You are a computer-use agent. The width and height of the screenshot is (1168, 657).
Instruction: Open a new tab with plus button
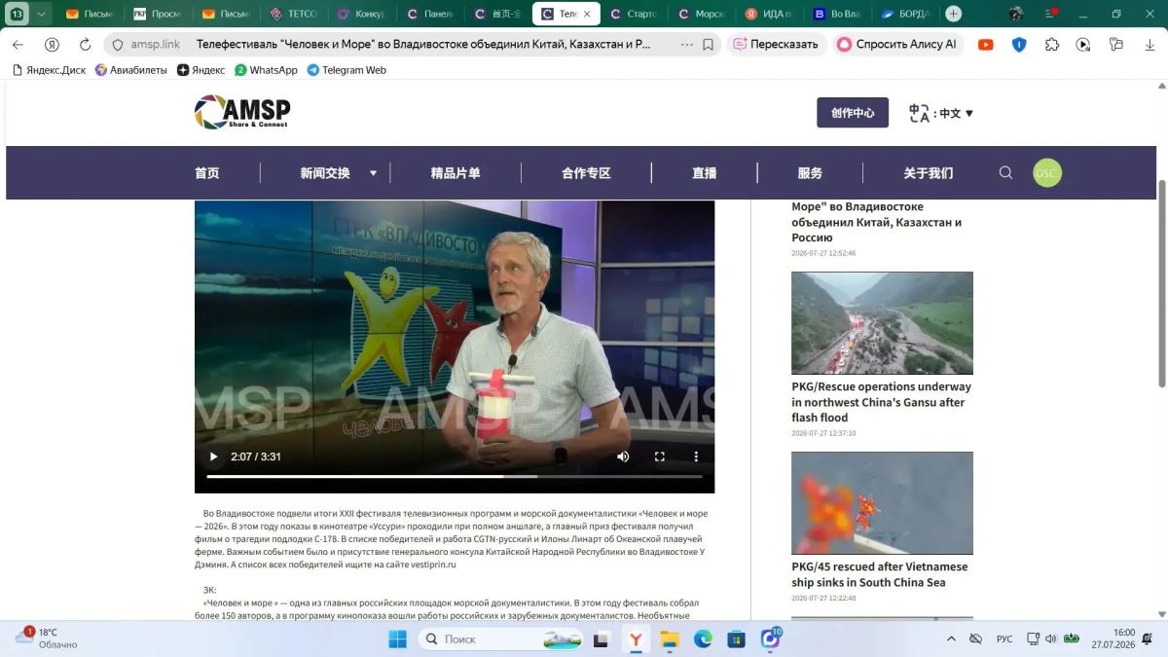pos(954,14)
